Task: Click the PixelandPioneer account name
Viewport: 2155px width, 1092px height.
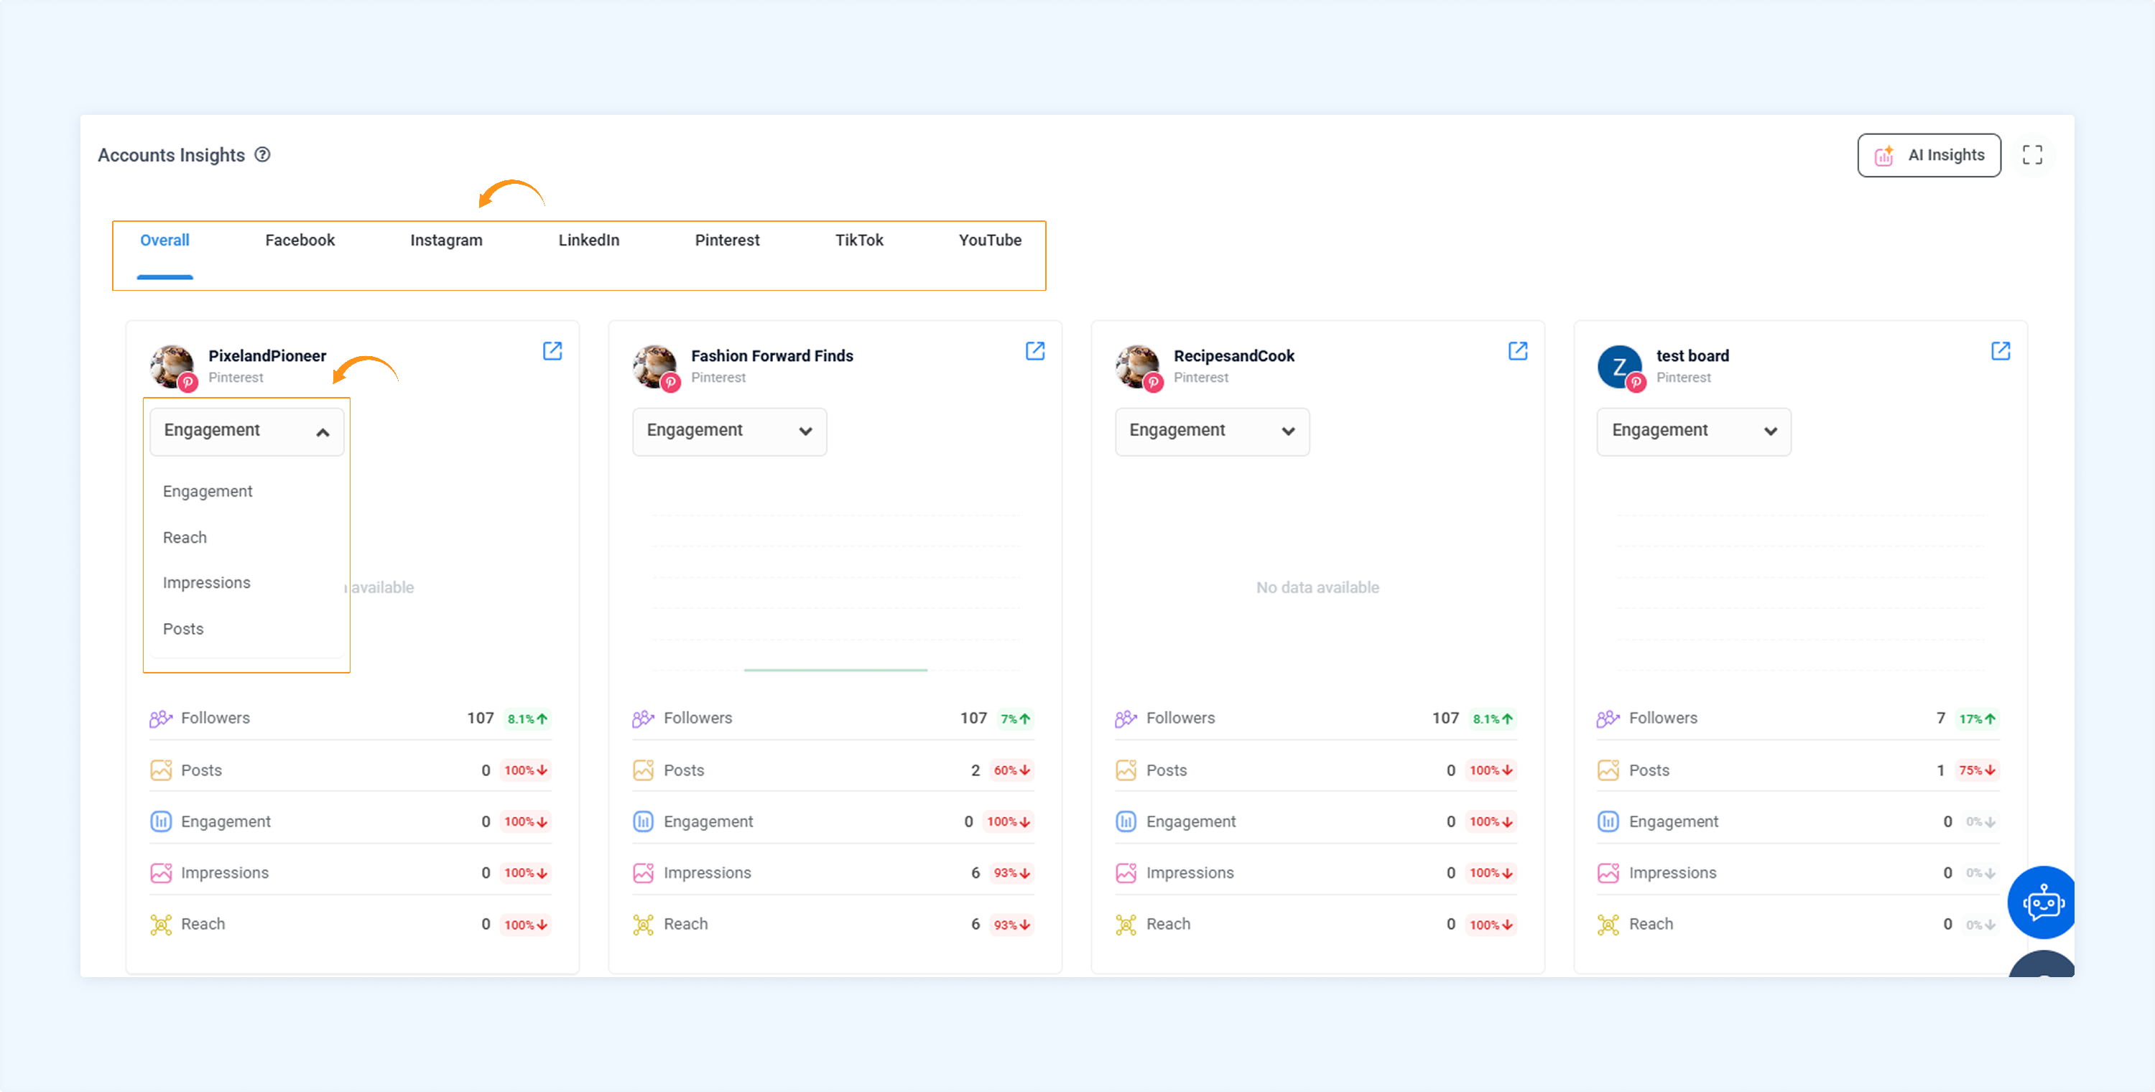Action: 267,356
